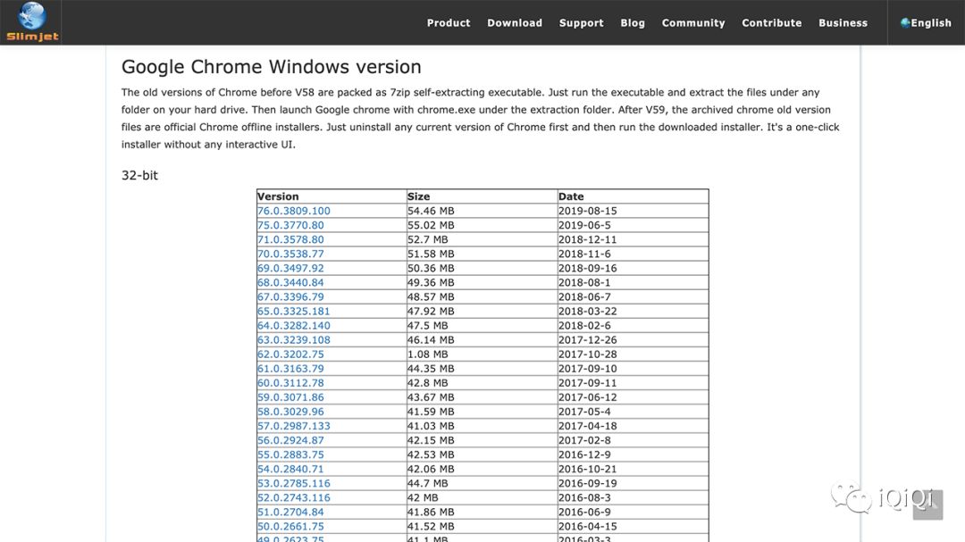Viewport: 965px width, 542px height.
Task: Download Chrome version 75.0.3770.80
Action: [x=290, y=225]
